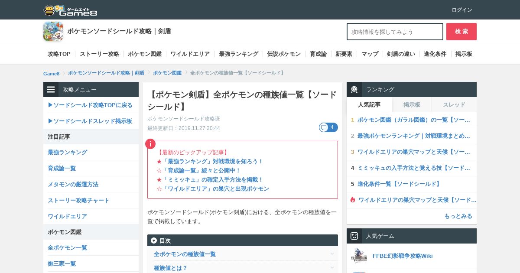520x273 pixels.
Task: Click the Pokemon Sword Shield game thumbnail icon
Action: (x=53, y=31)
